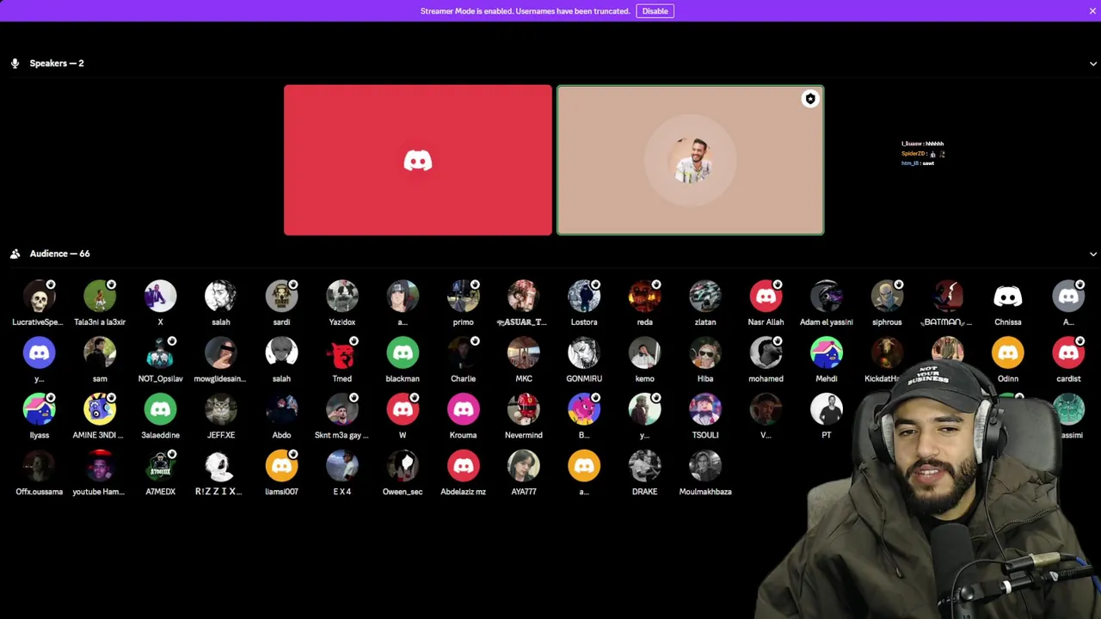
Task: Select the red speaker tile with Discord logo
Action: pyautogui.click(x=418, y=160)
